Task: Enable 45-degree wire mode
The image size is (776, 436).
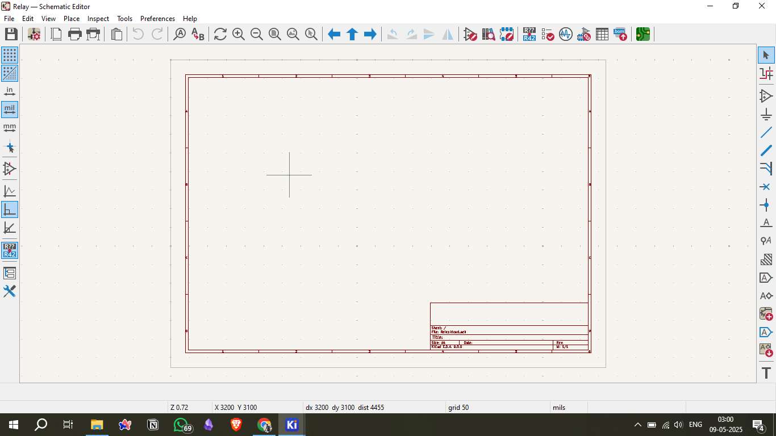Action: 10,228
